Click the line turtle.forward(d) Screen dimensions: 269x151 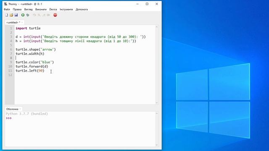[x=32, y=66]
